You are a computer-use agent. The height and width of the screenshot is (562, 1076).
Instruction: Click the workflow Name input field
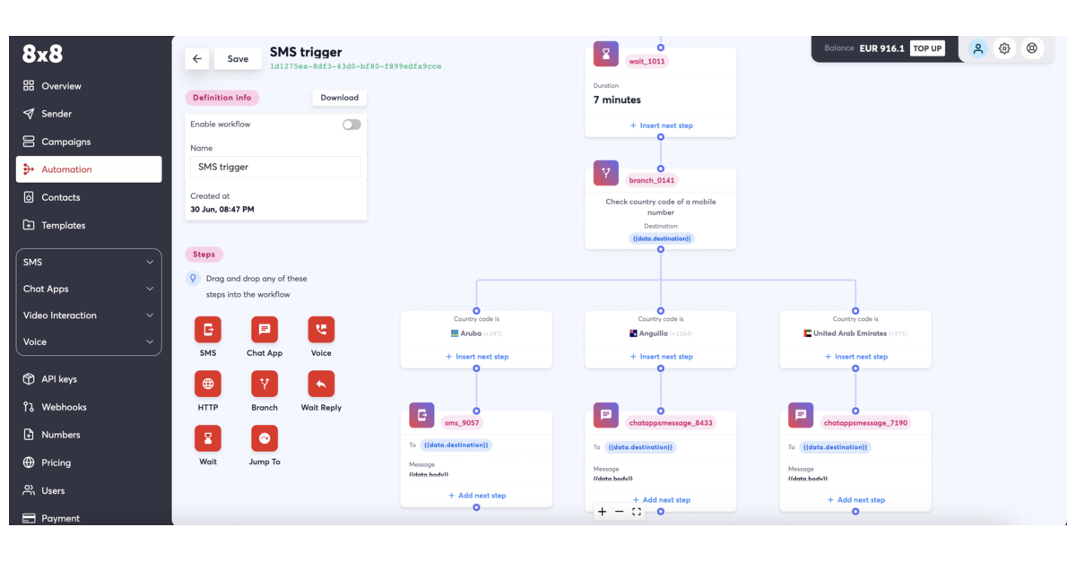click(275, 167)
